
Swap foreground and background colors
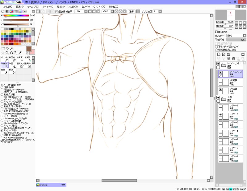pyautogui.click(x=33, y=48)
